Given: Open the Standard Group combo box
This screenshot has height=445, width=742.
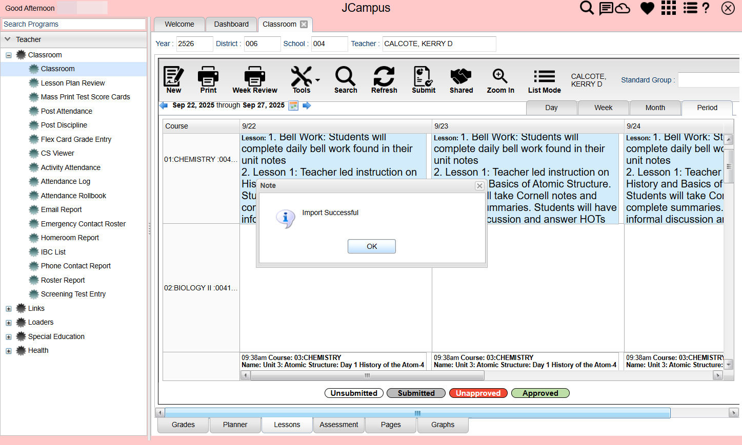Looking at the screenshot, I should pyautogui.click(x=710, y=80).
